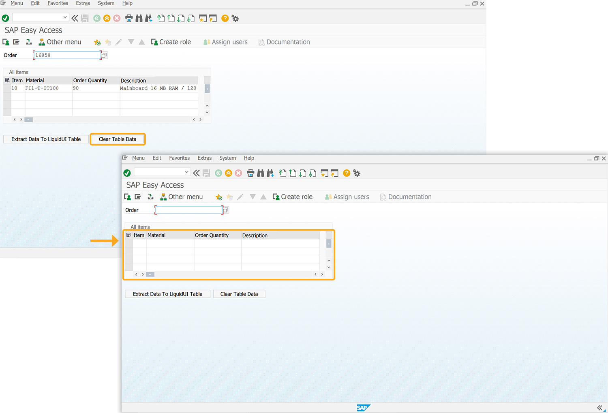Open Order search help in front window
This screenshot has height=413, width=608.
pyautogui.click(x=226, y=210)
